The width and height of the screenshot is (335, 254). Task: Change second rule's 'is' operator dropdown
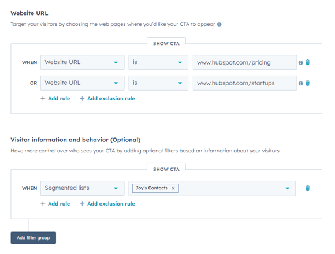tap(158, 83)
